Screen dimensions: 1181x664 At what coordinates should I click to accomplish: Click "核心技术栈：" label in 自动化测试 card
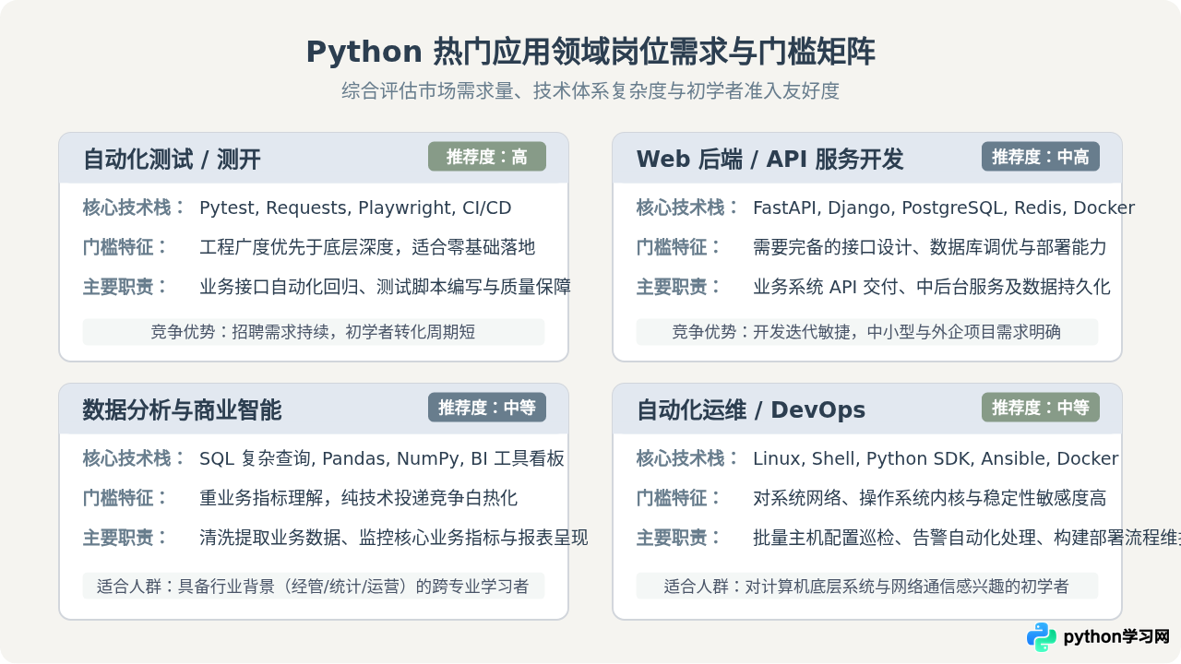[135, 208]
